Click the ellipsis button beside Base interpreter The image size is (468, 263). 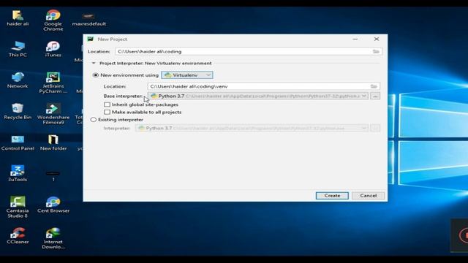375,96
